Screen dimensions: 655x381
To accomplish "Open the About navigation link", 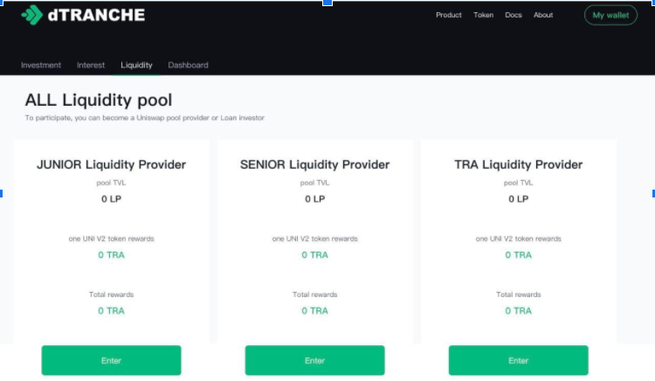I will [543, 15].
